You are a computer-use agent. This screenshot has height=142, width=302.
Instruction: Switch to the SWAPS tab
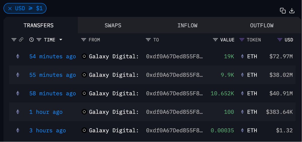113,25
